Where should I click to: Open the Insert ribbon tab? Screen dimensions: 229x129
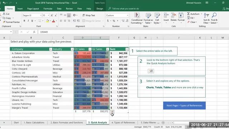click(x=20, y=9)
